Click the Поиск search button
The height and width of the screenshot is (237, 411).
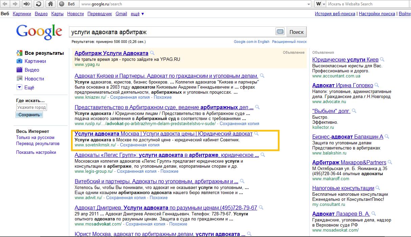296,32
